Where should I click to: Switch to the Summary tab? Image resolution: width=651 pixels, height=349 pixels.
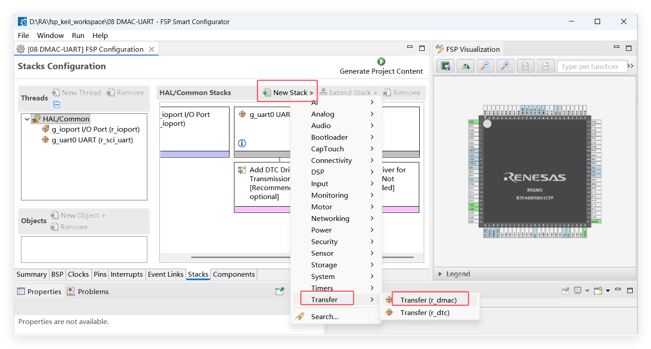(x=31, y=274)
